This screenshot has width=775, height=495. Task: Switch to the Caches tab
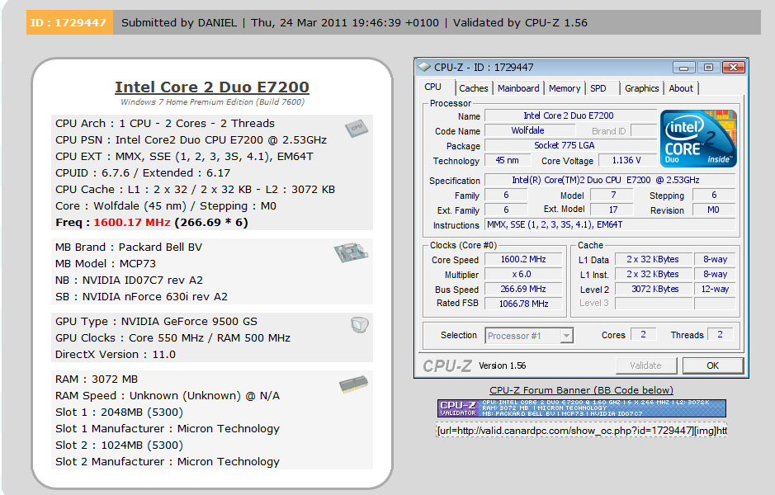[x=473, y=88]
